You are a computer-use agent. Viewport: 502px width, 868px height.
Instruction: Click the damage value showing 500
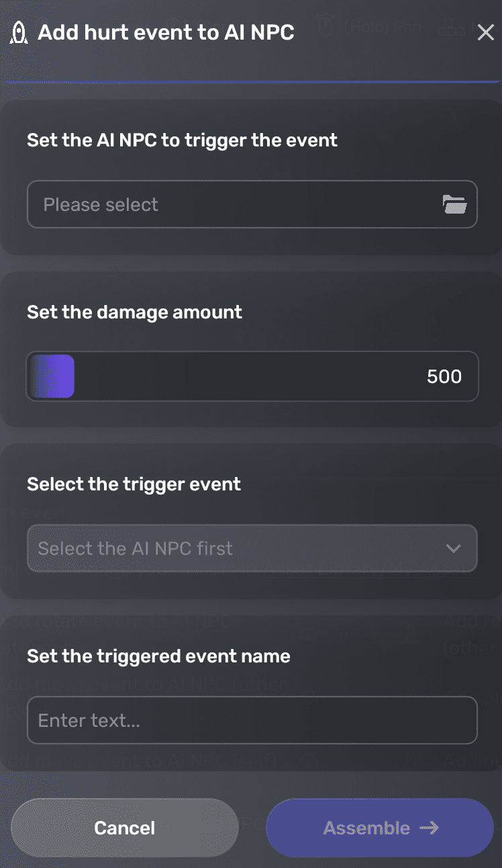tap(443, 376)
